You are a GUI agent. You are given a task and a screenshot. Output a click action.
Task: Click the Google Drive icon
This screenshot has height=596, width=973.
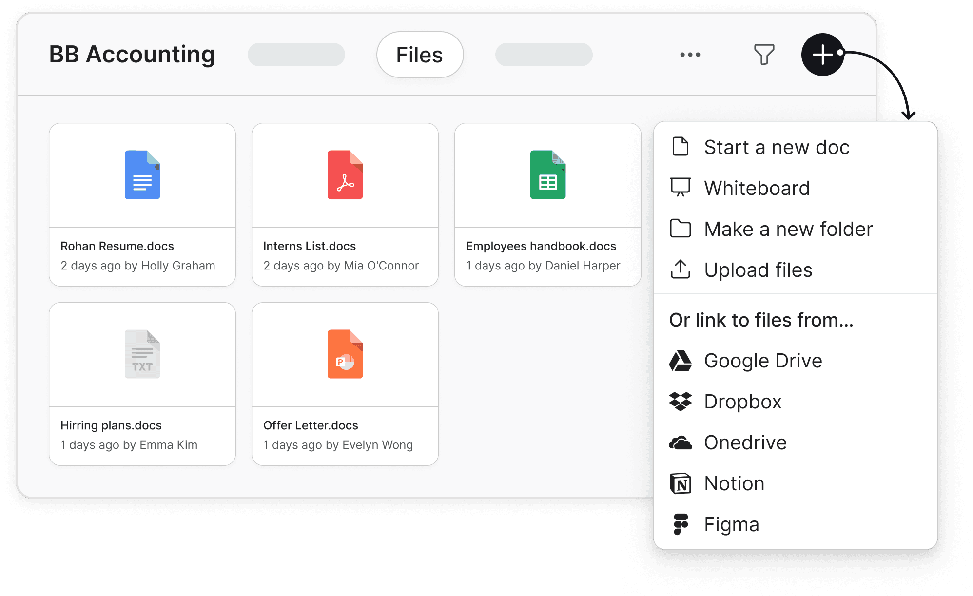680,361
